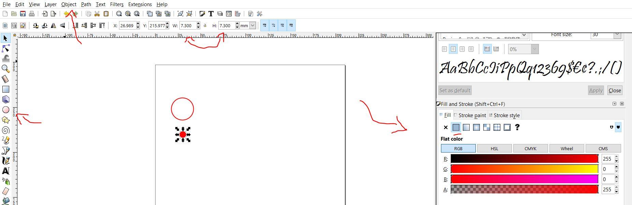Open the XML editor icon
Image resolution: width=632 pixels, height=205 pixels.
click(229, 14)
